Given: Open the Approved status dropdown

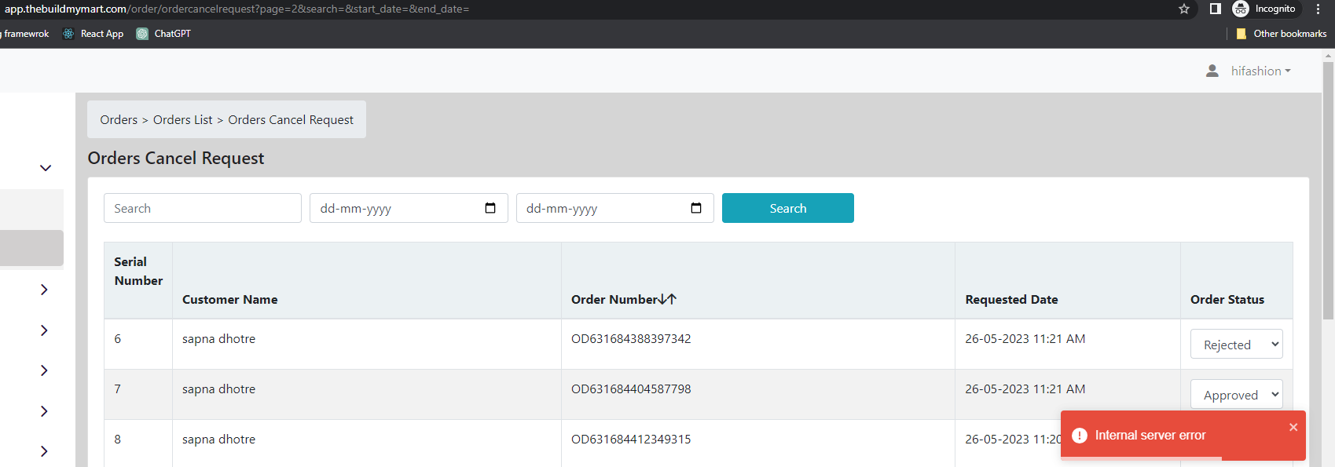Looking at the screenshot, I should click(x=1237, y=394).
